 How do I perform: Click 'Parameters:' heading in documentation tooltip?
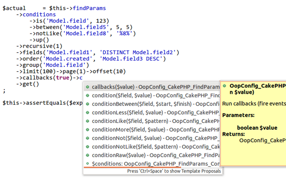pyautogui.click(x=238, y=115)
